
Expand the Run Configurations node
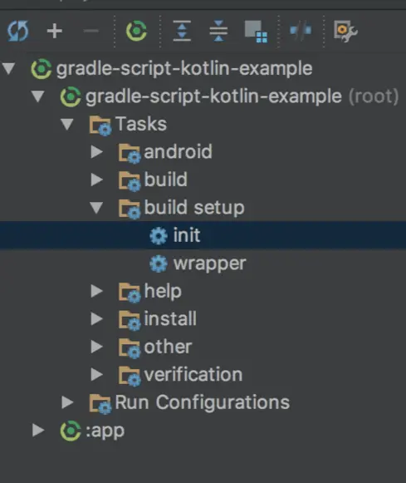(67, 402)
